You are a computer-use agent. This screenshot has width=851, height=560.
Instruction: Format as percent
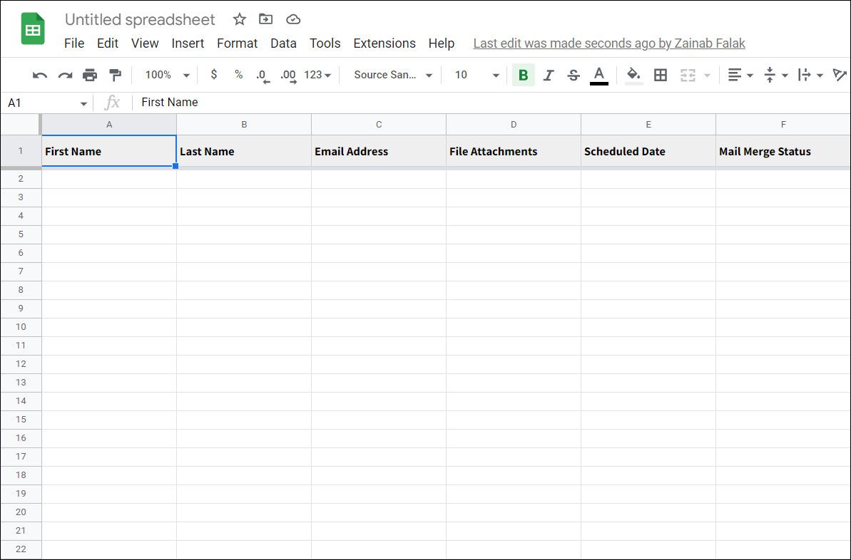point(238,74)
